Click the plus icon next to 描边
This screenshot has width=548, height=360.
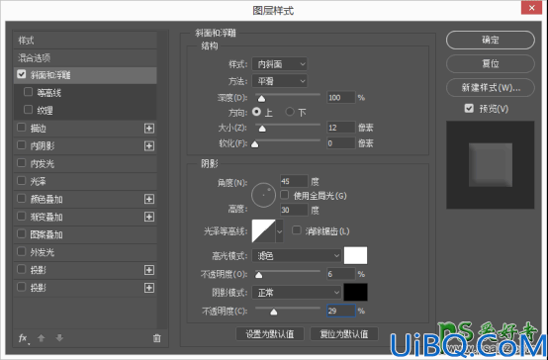click(x=149, y=129)
